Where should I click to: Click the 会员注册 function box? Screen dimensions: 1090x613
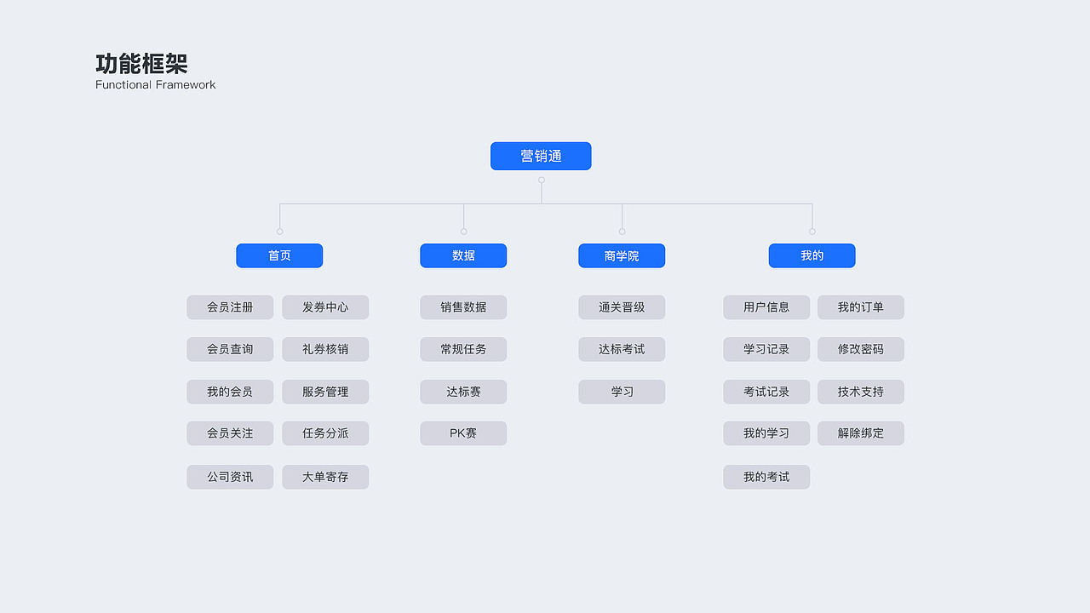tap(230, 307)
